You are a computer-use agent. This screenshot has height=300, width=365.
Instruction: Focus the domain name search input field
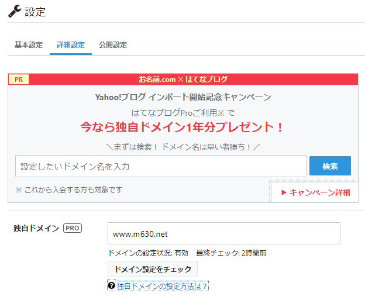click(x=161, y=166)
